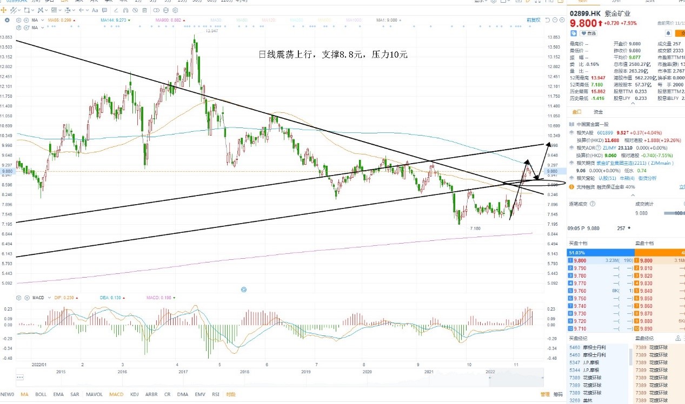Toggle the magnet snap mode
The image size is (685, 404).
click(x=125, y=10)
